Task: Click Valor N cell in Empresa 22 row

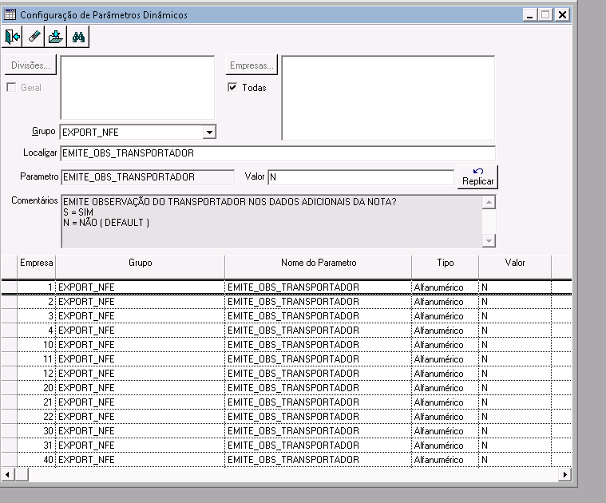Action: click(x=515, y=417)
